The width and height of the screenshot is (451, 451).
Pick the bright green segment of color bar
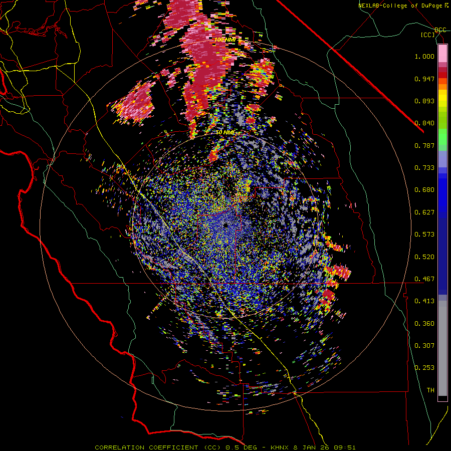[x=442, y=137]
